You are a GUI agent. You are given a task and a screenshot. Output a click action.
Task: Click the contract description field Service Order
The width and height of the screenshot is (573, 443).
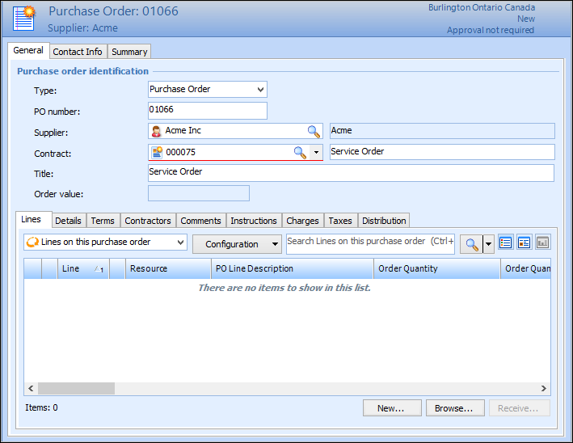(442, 152)
